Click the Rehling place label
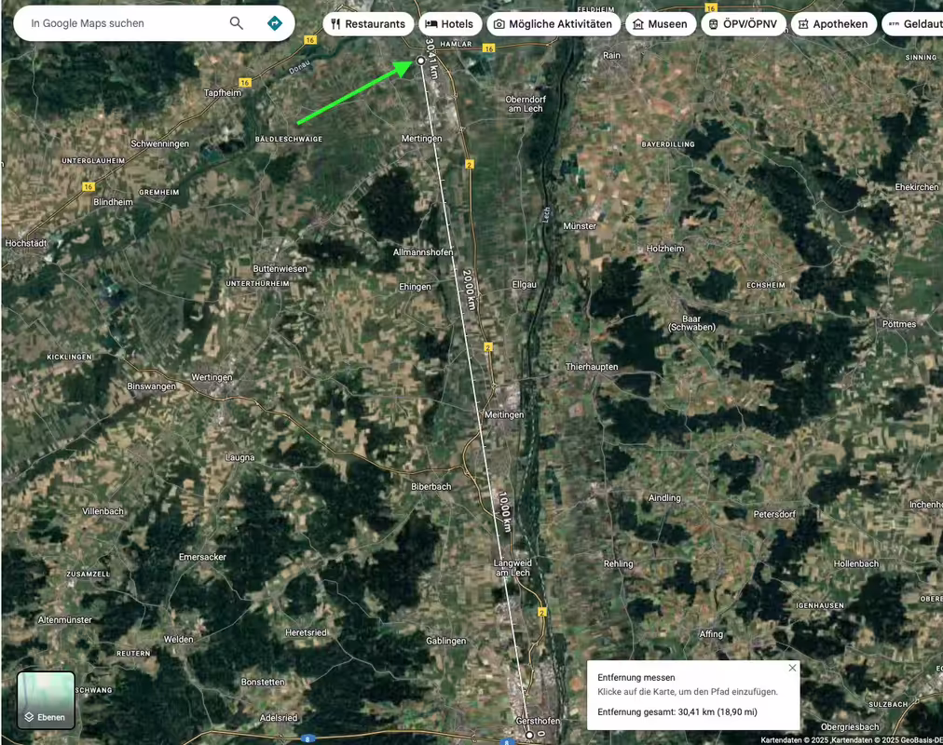Image resolution: width=943 pixels, height=745 pixels. pos(618,563)
